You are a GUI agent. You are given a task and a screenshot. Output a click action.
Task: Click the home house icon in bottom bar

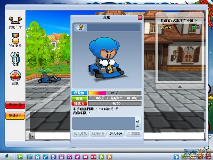pyautogui.click(x=37, y=157)
